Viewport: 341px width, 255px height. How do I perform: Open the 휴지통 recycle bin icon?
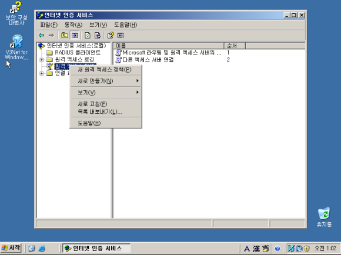click(x=324, y=217)
